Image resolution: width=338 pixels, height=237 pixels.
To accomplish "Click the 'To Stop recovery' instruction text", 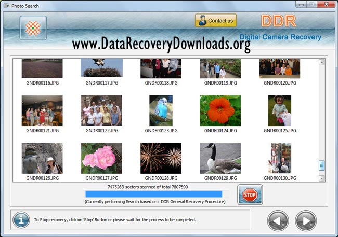I will click(115, 220).
